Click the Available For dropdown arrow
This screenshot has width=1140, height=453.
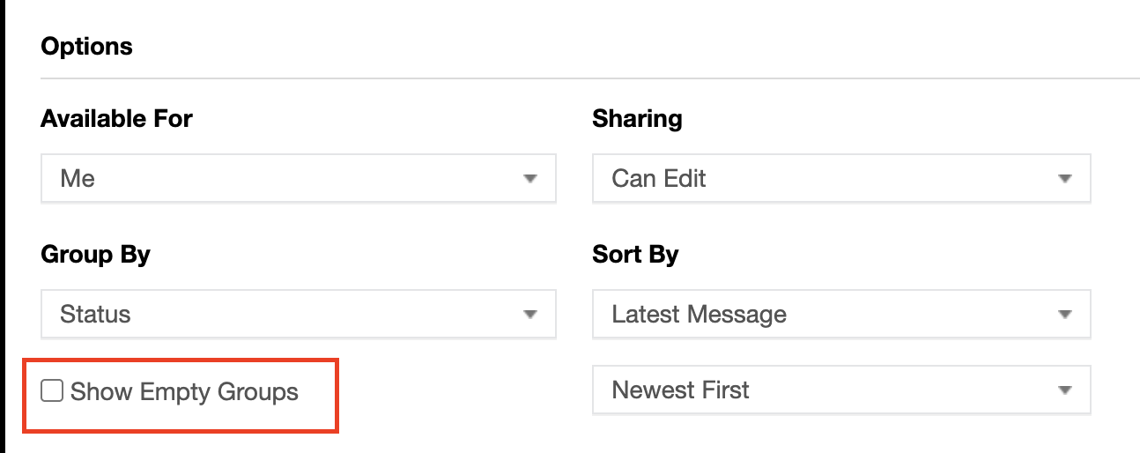(529, 179)
